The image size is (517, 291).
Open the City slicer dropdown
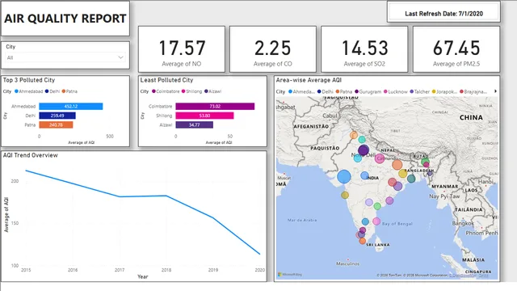pyautogui.click(x=65, y=57)
